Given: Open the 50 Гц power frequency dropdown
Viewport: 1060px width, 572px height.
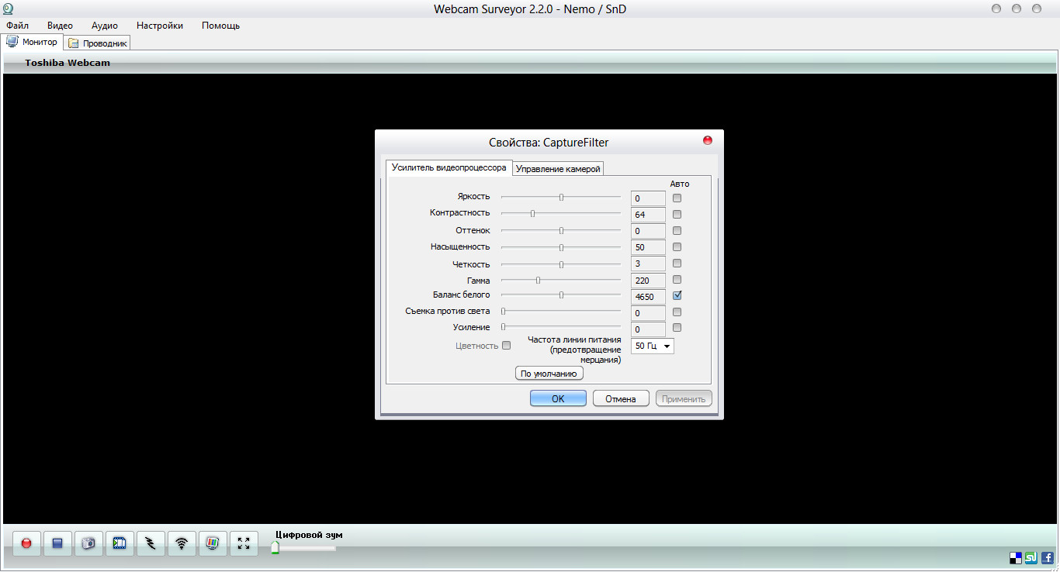Looking at the screenshot, I should pyautogui.click(x=652, y=346).
